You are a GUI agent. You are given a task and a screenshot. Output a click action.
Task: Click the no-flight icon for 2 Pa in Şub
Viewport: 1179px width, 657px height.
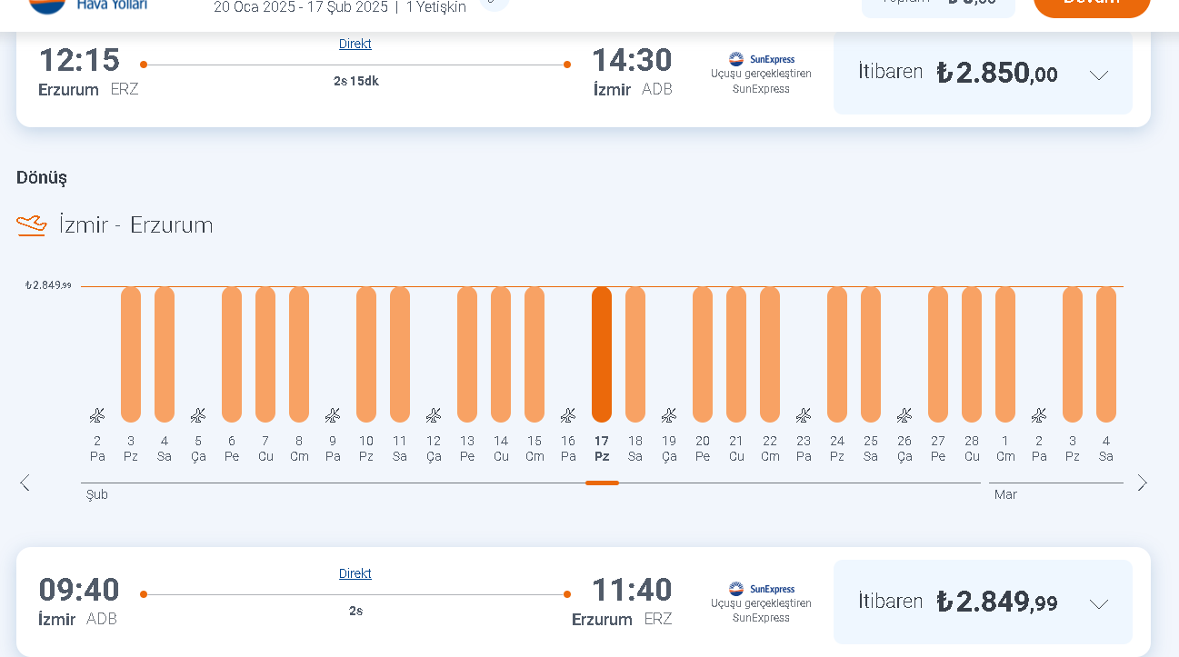point(97,415)
